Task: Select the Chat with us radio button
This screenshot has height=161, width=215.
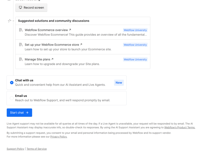Action: click(x=12, y=83)
